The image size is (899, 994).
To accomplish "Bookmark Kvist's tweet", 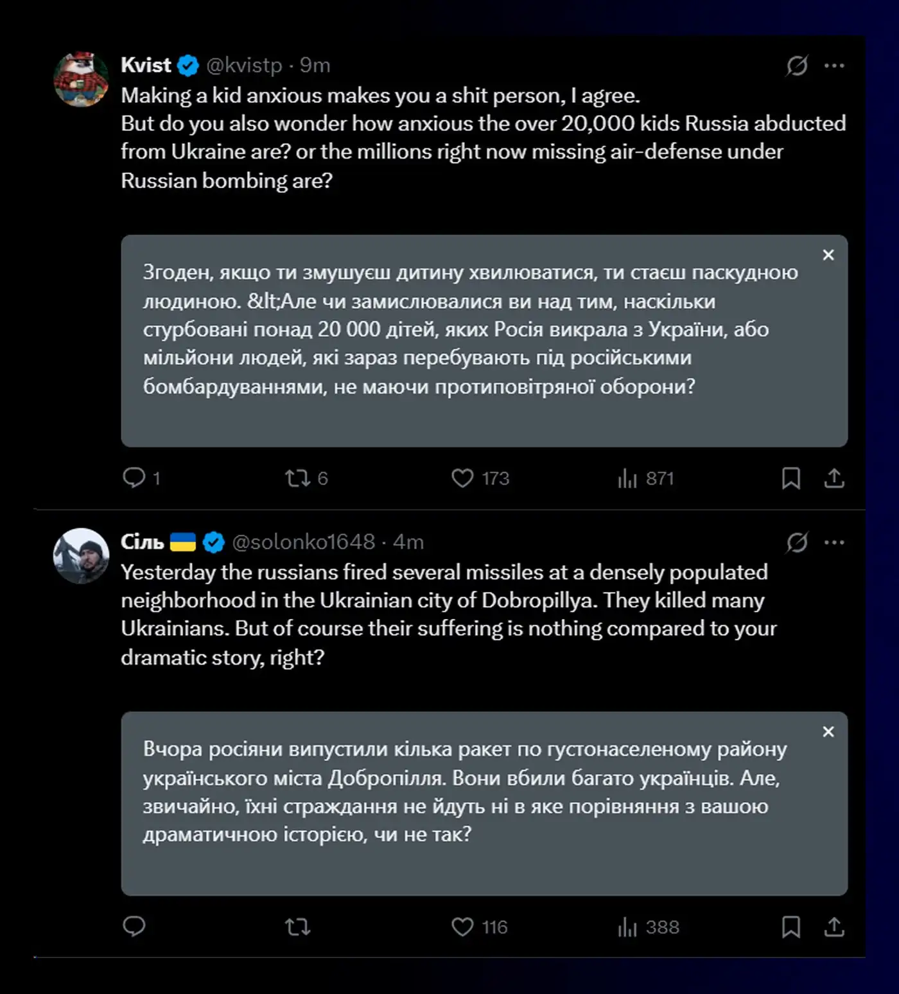I will click(x=791, y=478).
